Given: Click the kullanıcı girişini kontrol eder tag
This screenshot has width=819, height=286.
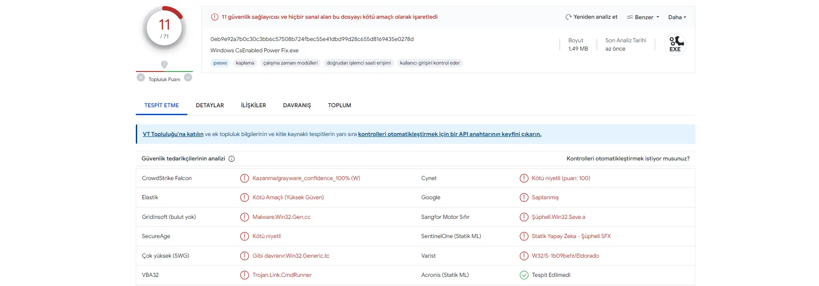Looking at the screenshot, I should [430, 63].
